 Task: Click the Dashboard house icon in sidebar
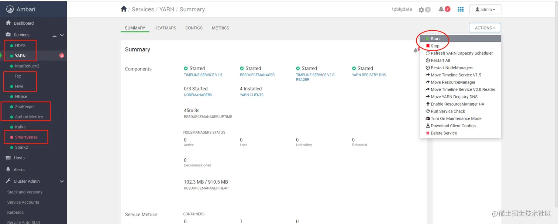(x=8, y=23)
